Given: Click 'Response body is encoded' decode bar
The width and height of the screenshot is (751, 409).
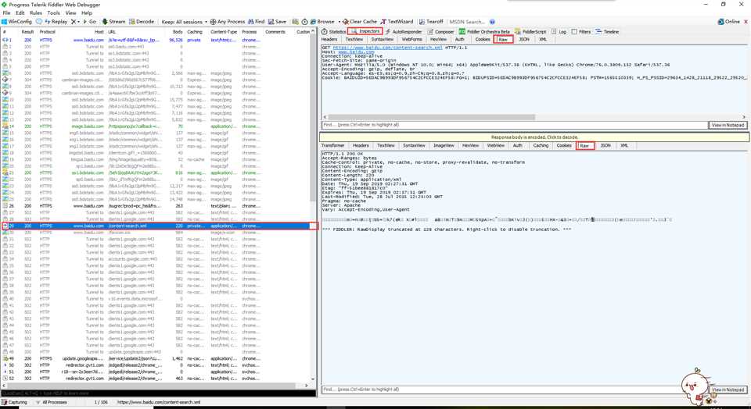Looking at the screenshot, I should coord(534,137).
